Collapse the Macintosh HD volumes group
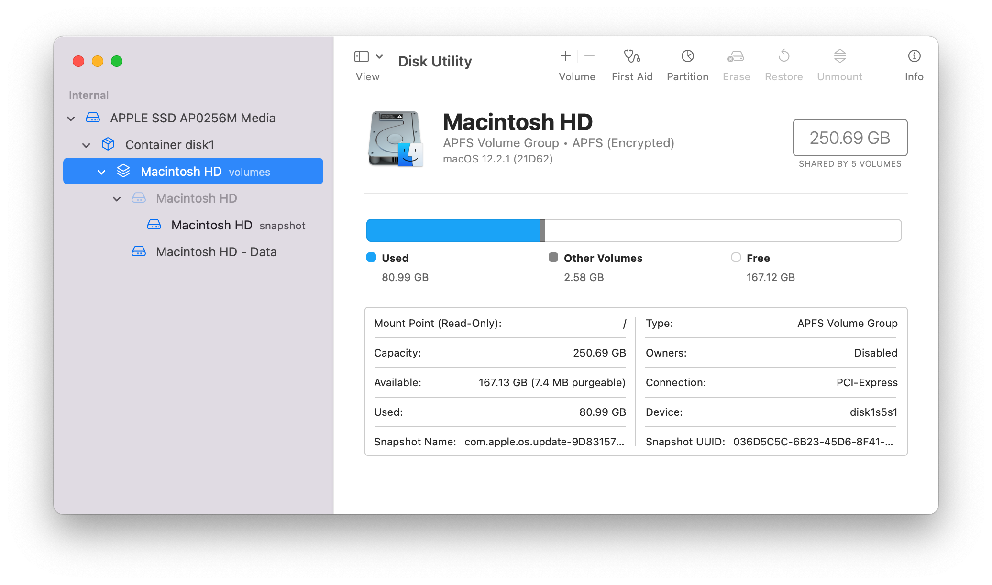The width and height of the screenshot is (992, 585). click(x=101, y=172)
